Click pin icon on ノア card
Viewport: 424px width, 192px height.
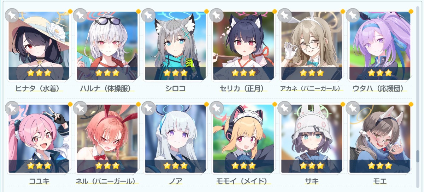pyautogui.click(x=148, y=108)
